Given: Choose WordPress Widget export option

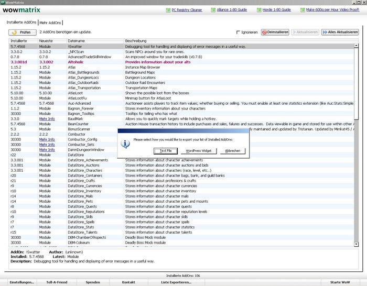Looking at the screenshot, I should point(198,151).
